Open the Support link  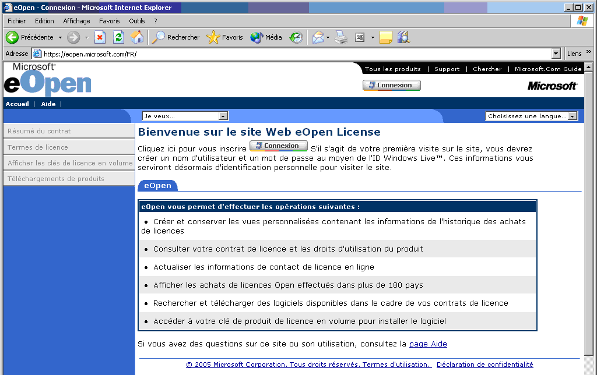pos(447,69)
